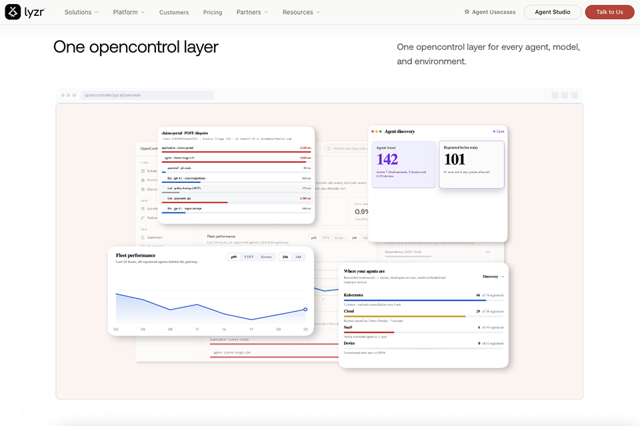The height and width of the screenshot is (426, 640).
Task: Expand the Partners menu chevron
Action: pos(266,12)
